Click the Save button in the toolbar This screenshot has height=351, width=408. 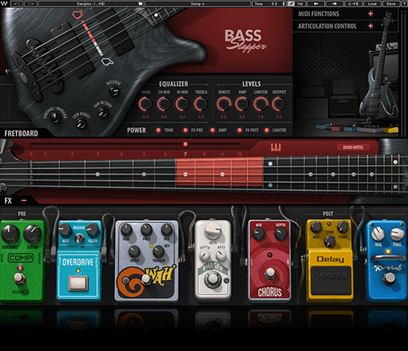coord(391,3)
